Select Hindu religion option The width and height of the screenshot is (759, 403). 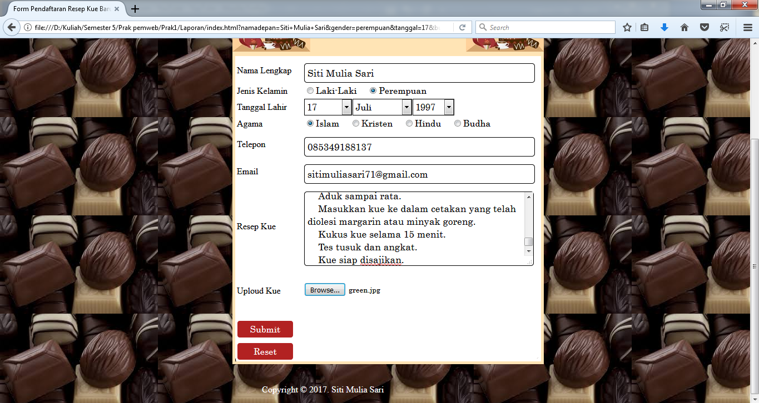coord(409,123)
